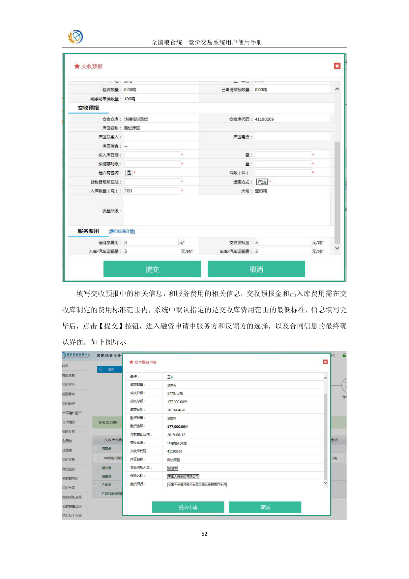Open the 费用标准详情 link
Image resolution: width=409 pixels, height=579 pixels.
click(x=122, y=231)
